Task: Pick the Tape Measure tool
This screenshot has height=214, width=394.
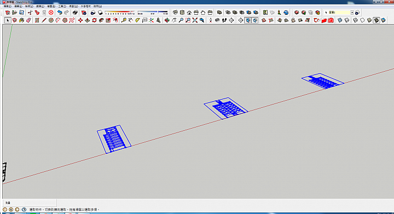Action: coord(123,20)
